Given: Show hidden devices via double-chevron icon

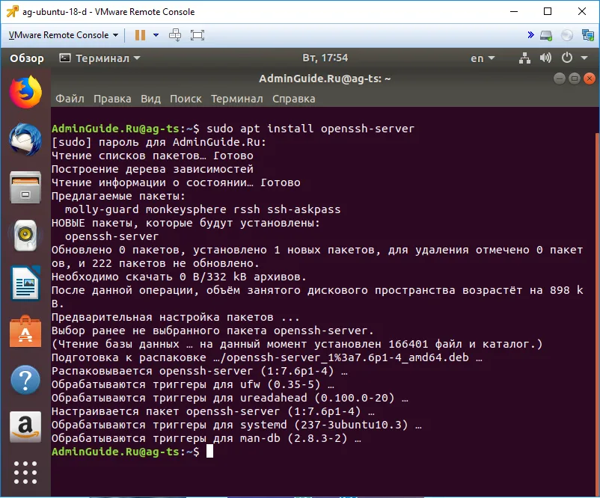Looking at the screenshot, I should [x=530, y=35].
